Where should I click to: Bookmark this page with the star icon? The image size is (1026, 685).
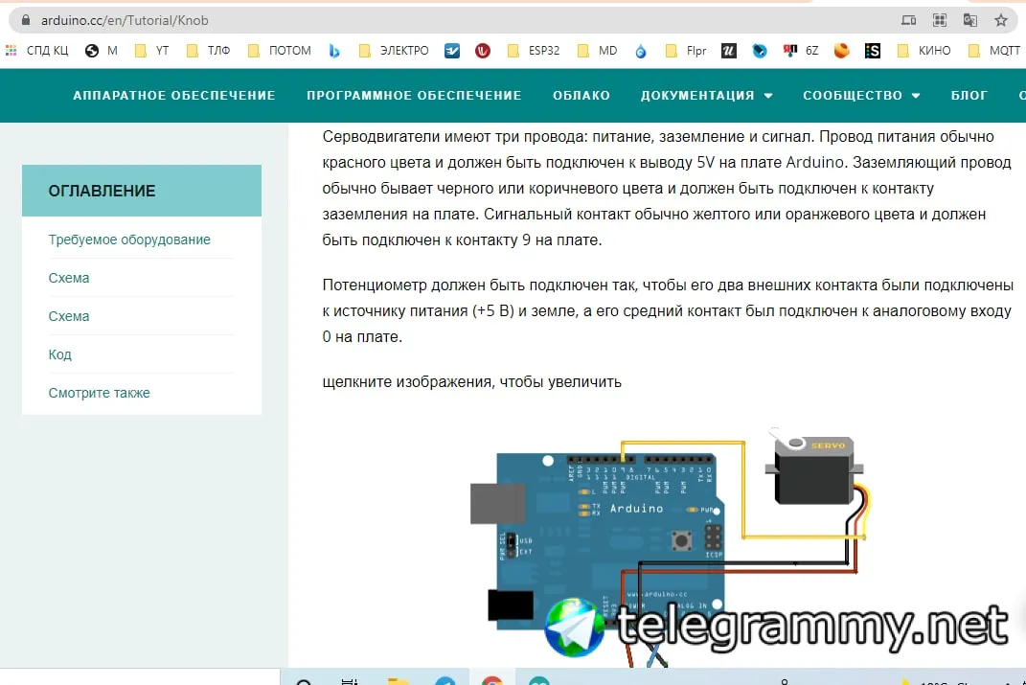[x=1001, y=20]
